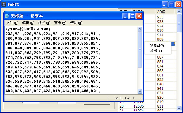Click the Notepad title bar document icon

click(7, 16)
